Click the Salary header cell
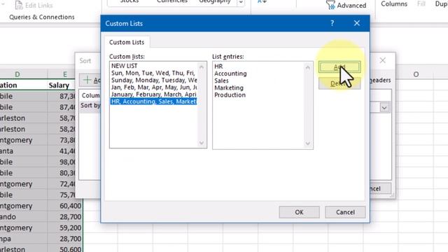This screenshot has height=252, width=448. [x=59, y=85]
